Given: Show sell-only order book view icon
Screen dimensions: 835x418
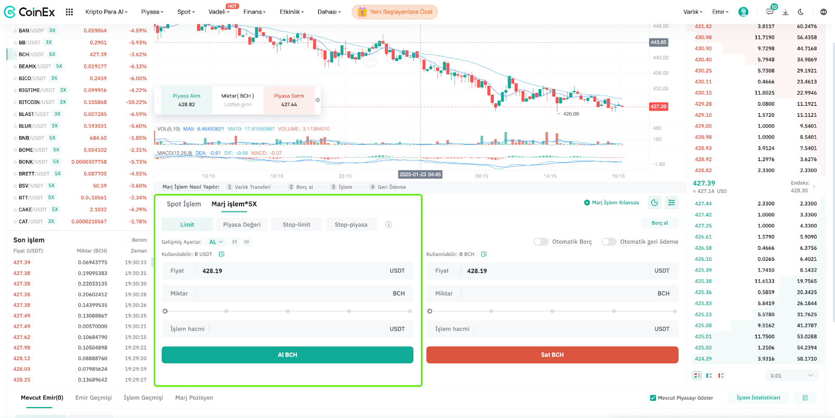Looking at the screenshot, I should [721, 375].
